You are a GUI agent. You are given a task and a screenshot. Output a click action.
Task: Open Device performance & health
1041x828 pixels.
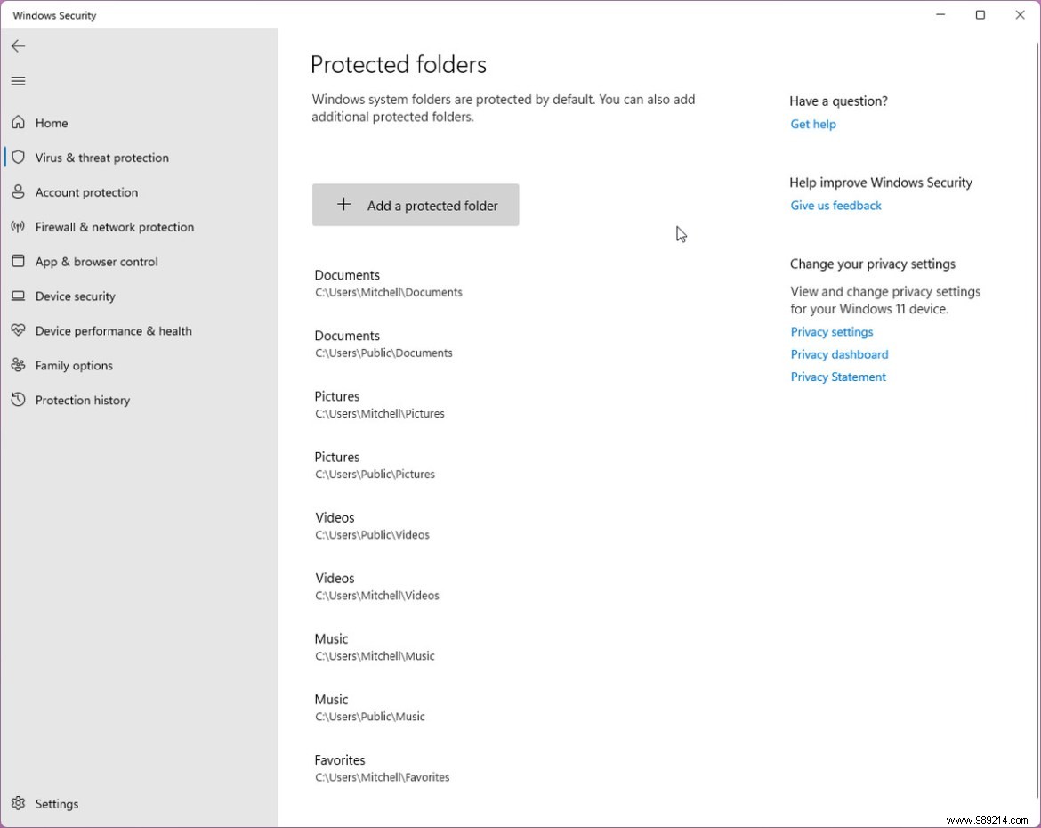[113, 330]
